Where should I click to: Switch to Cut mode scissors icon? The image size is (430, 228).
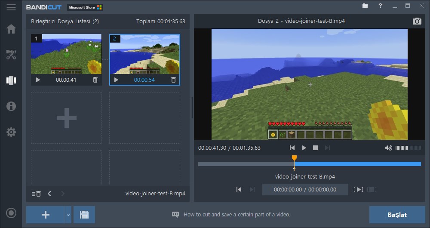[x=11, y=55]
